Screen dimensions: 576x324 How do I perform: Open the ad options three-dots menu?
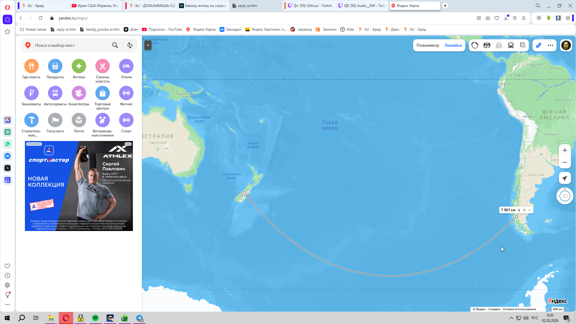(128, 144)
